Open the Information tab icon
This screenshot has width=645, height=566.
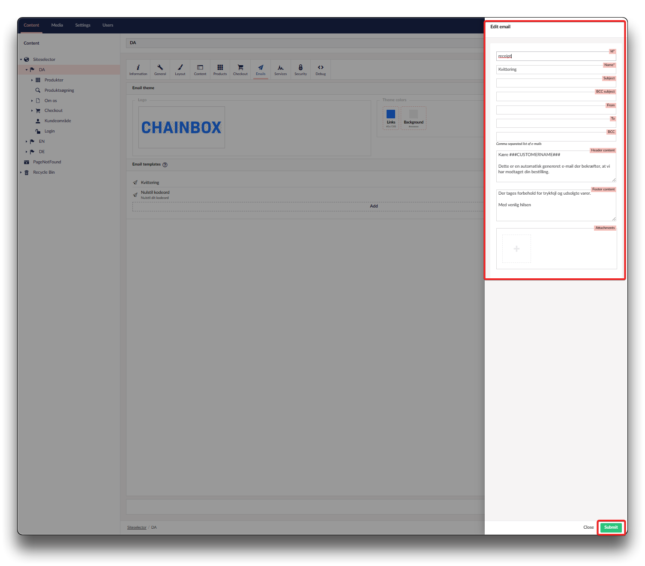click(138, 69)
